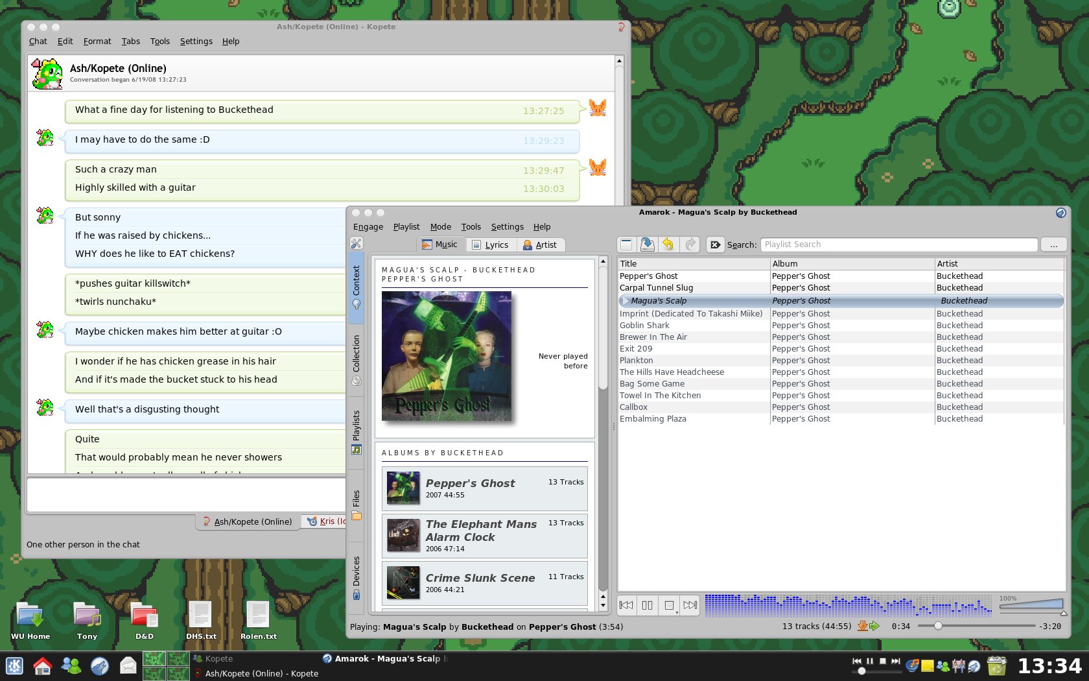1089x681 pixels.
Task: Click the Kopete contacts icon in the taskbar
Action: [x=71, y=666]
